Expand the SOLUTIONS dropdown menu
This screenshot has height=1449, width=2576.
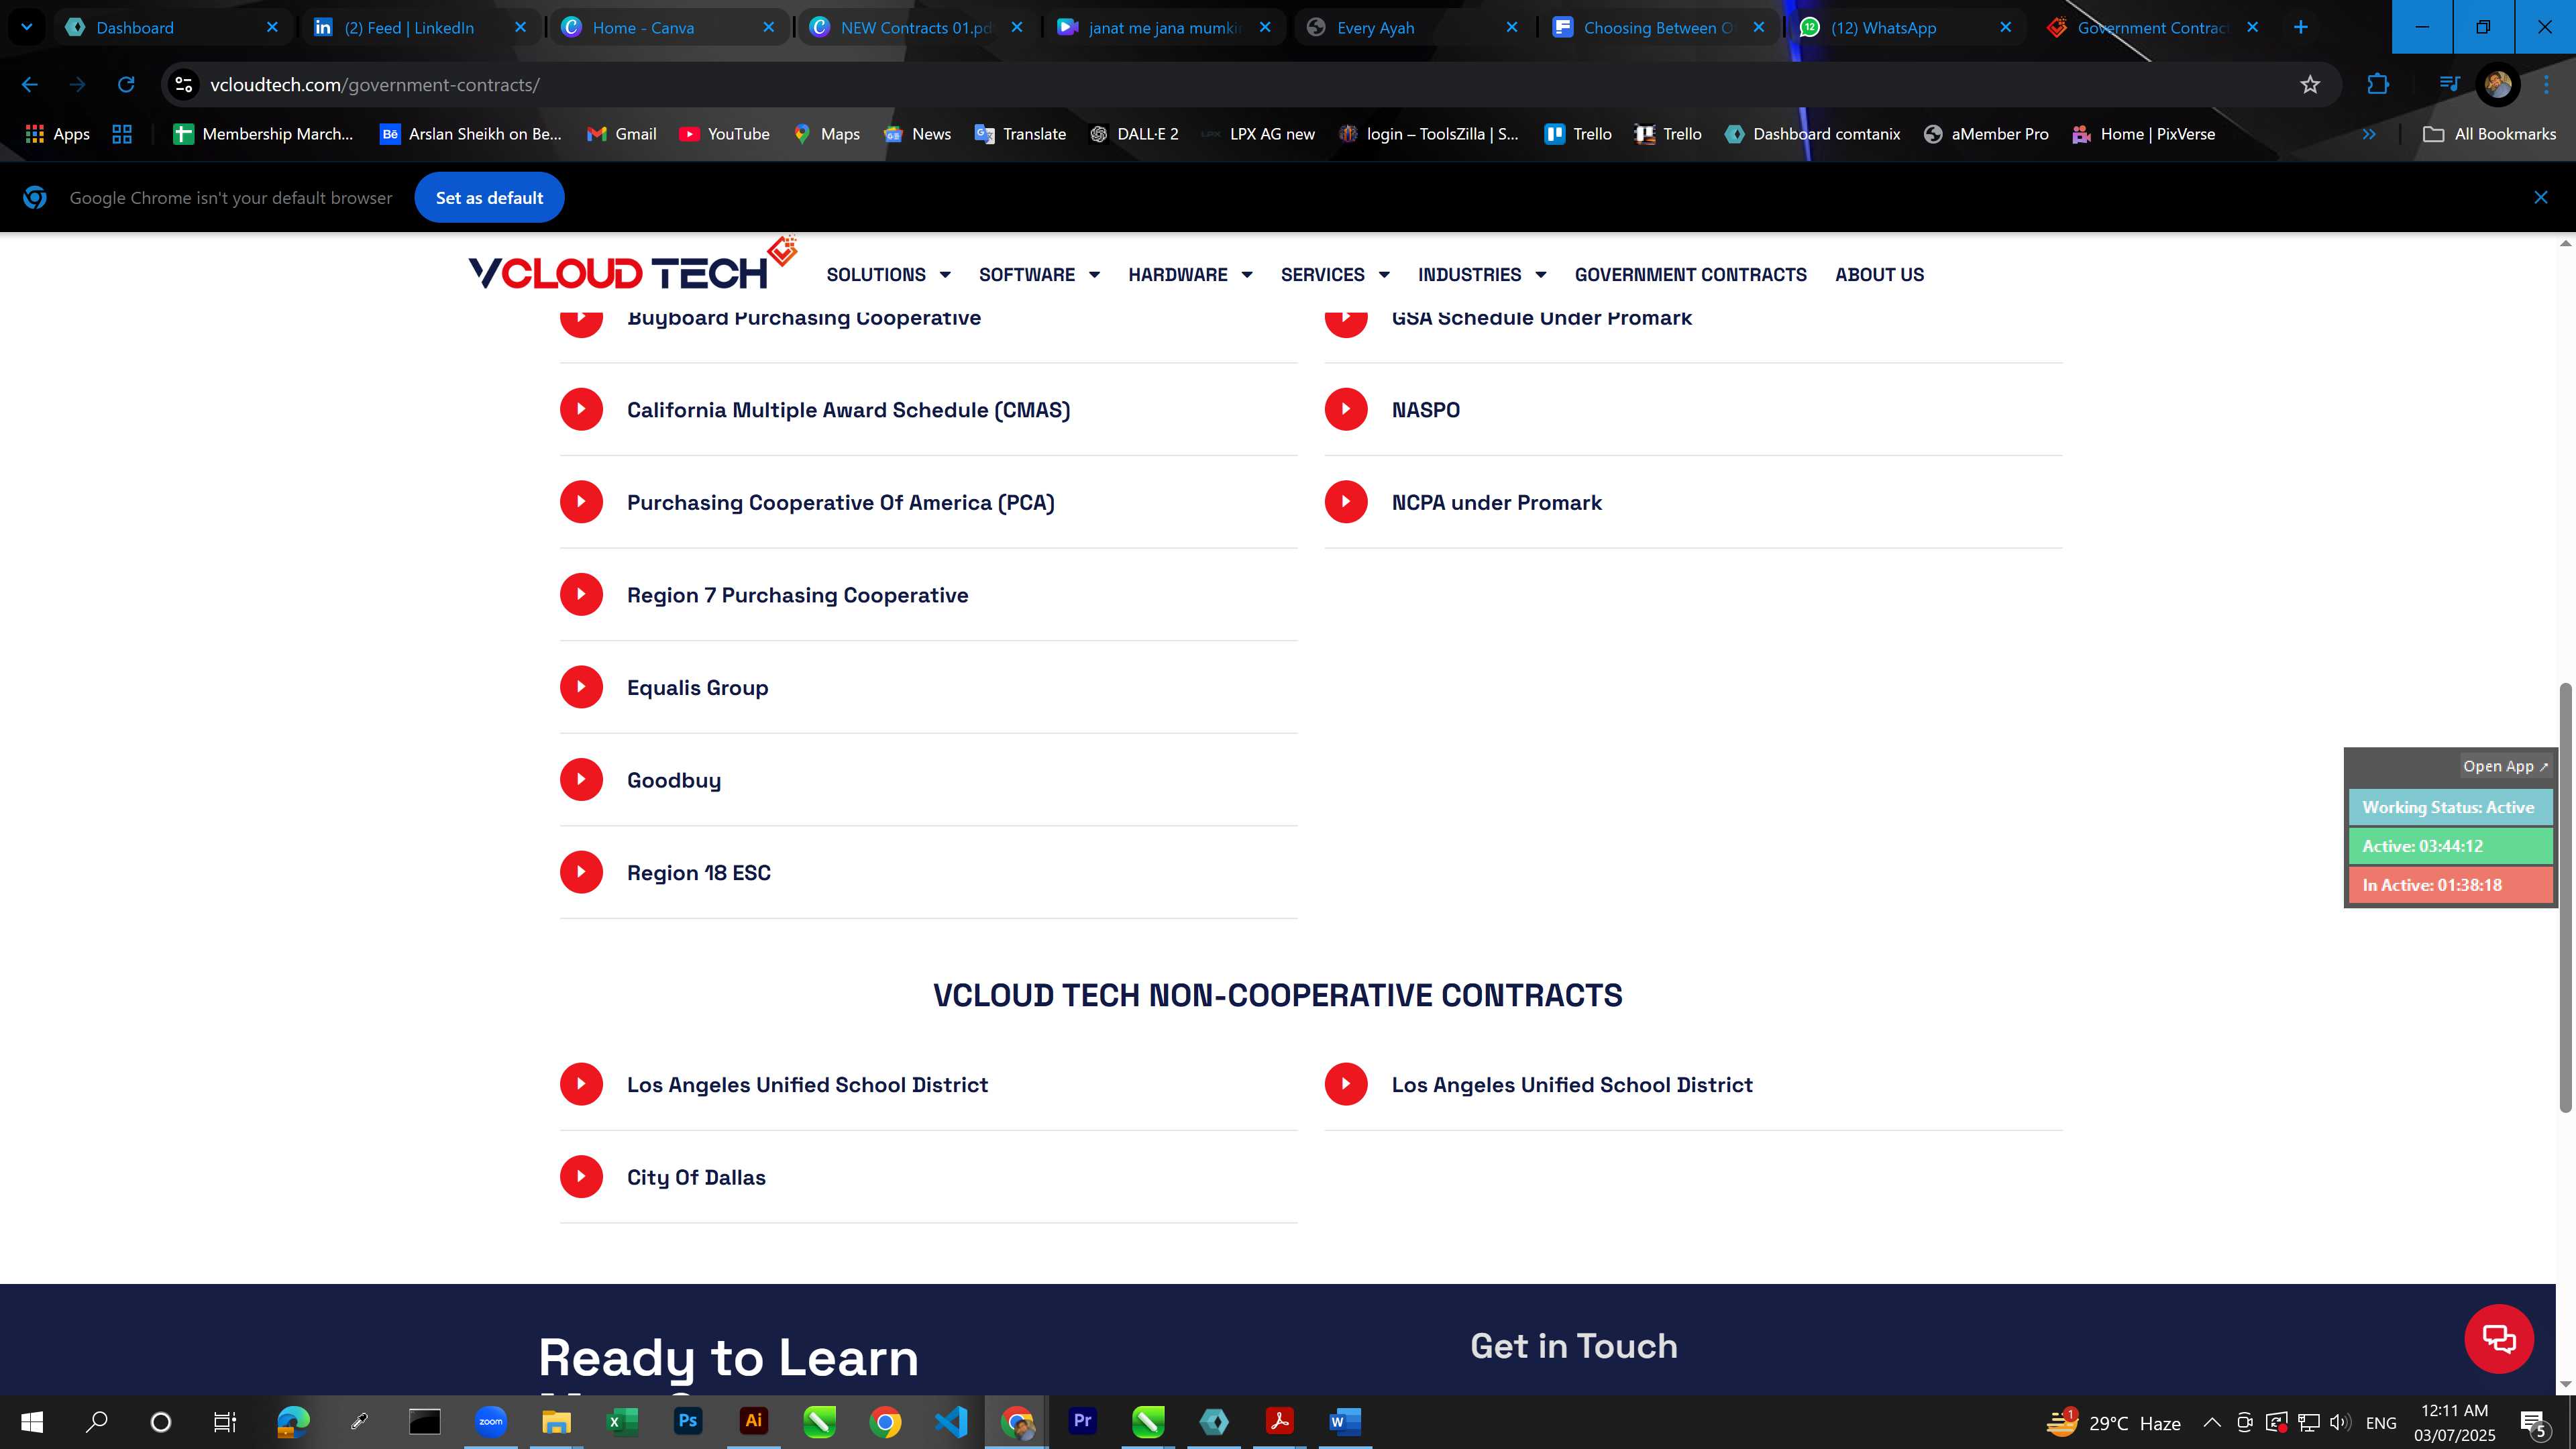[x=888, y=274]
